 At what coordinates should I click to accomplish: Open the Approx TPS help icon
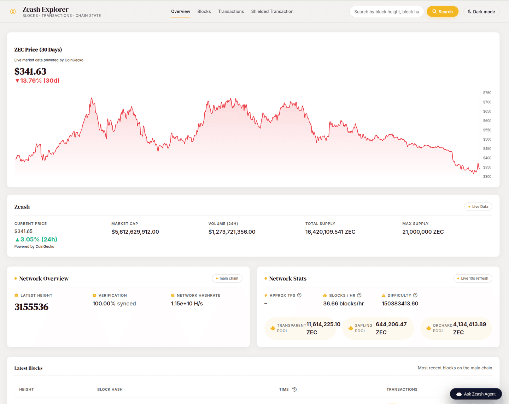(299, 295)
